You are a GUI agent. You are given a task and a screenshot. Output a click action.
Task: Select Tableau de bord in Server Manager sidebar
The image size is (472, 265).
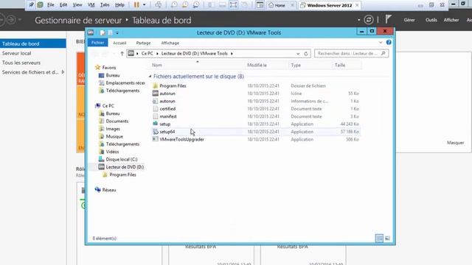(x=32, y=43)
